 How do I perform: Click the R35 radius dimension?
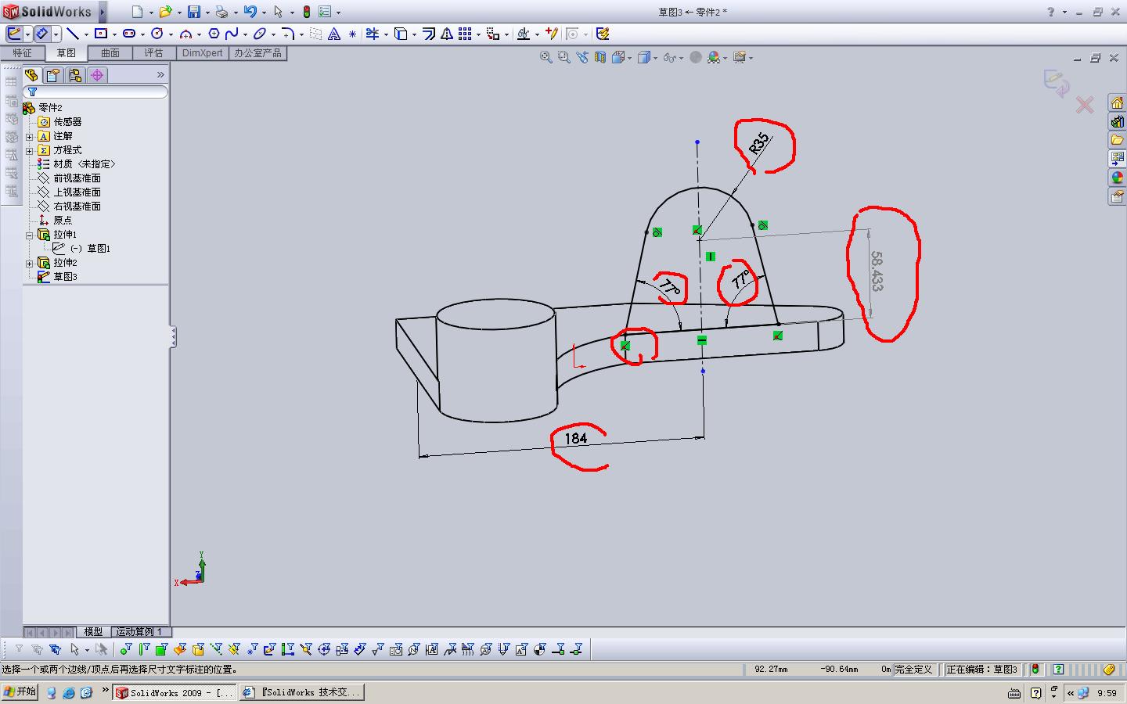click(x=758, y=144)
